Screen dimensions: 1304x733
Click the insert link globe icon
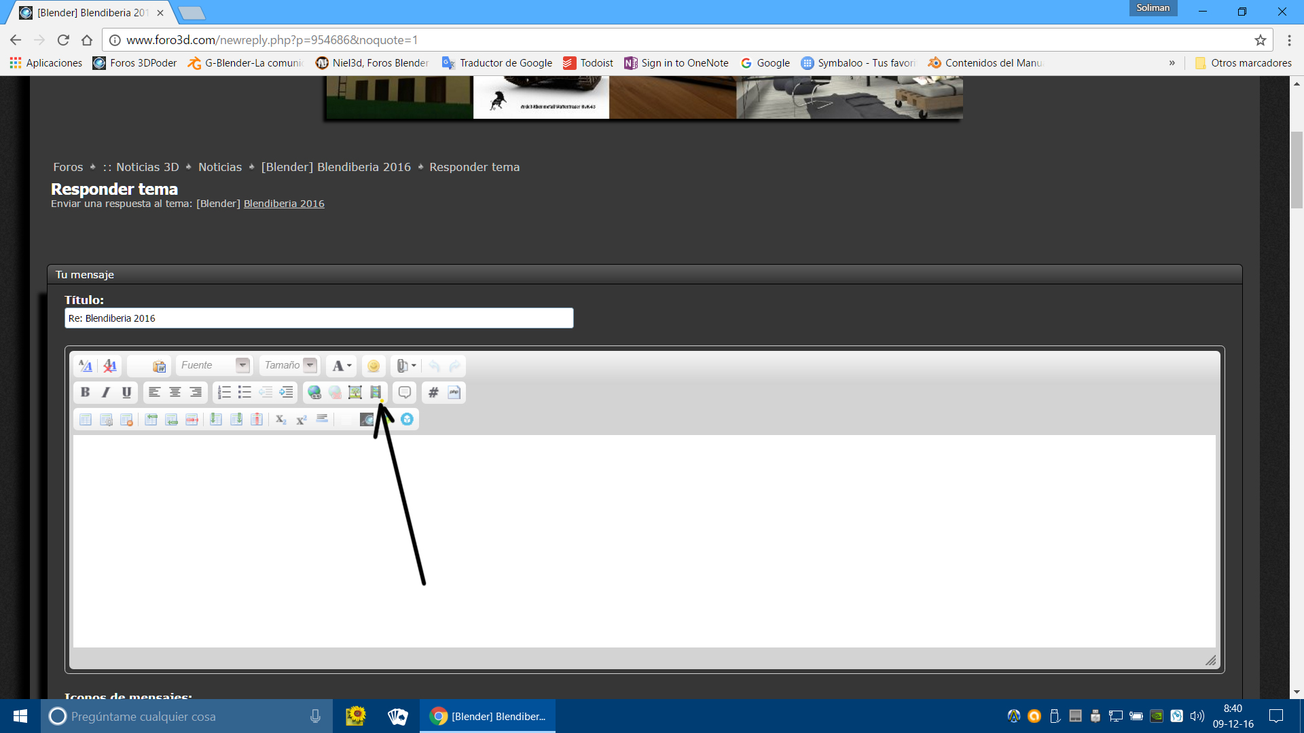(x=314, y=392)
